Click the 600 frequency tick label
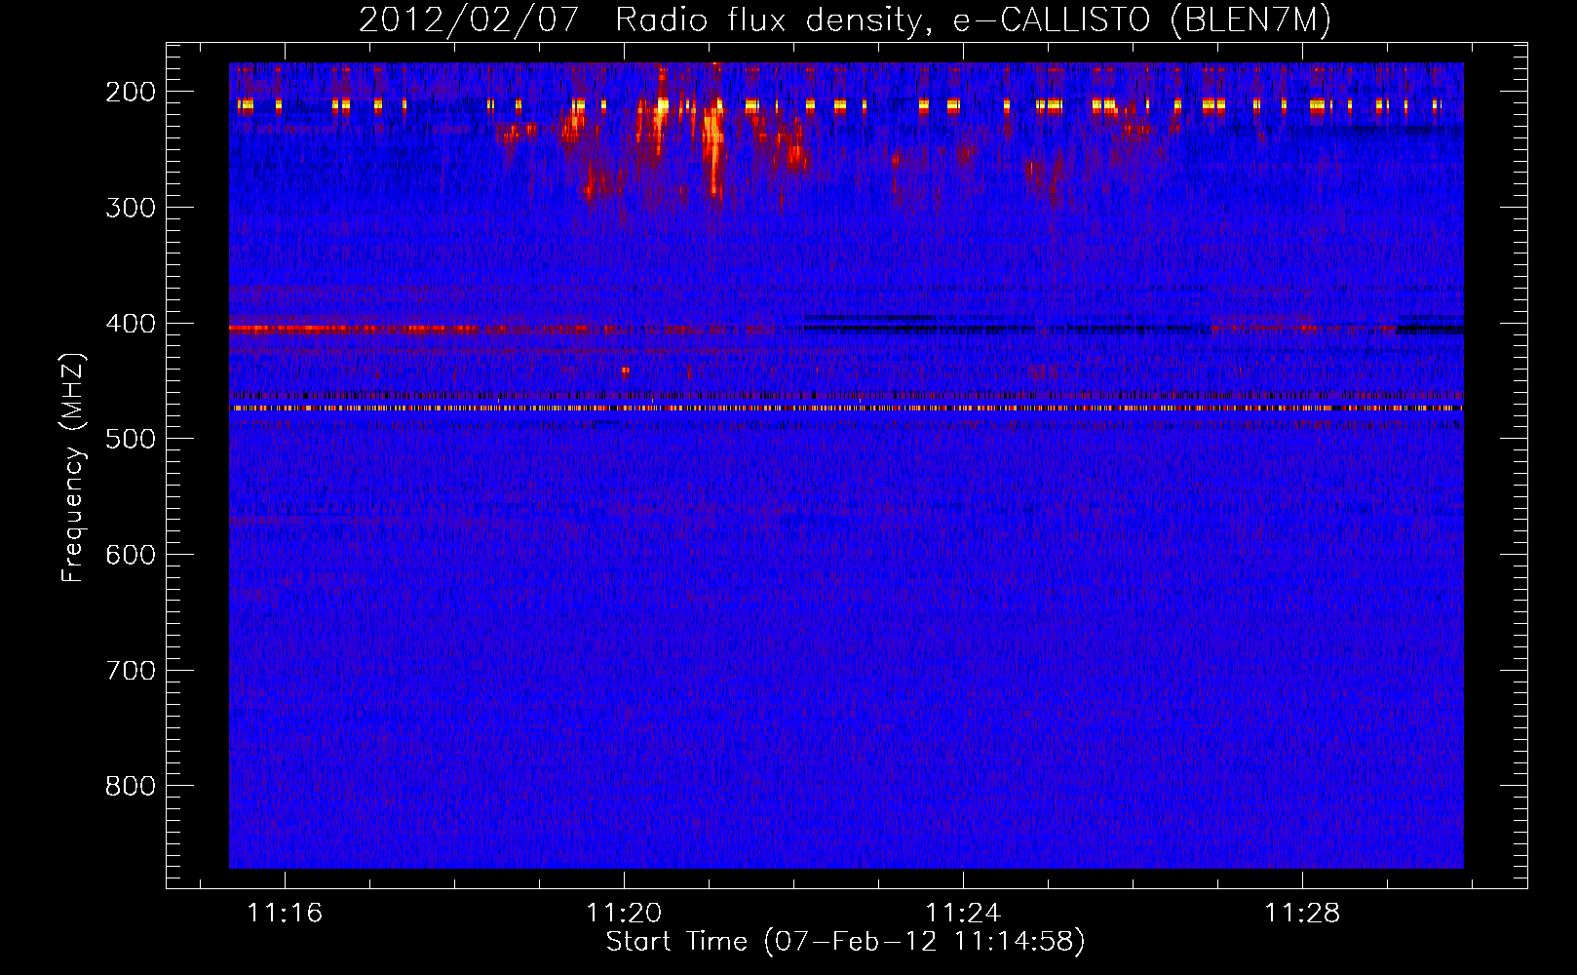 tap(131, 555)
